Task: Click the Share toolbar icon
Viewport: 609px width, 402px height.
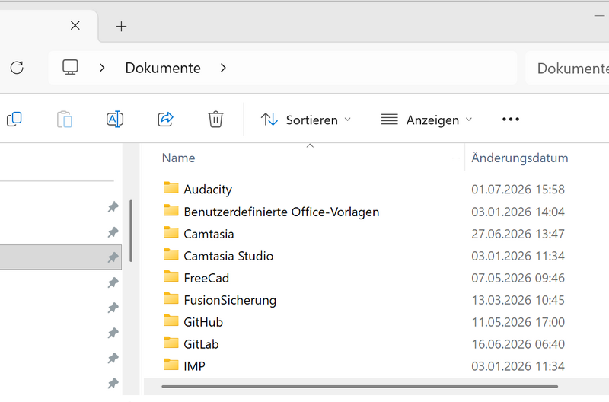Action: pyautogui.click(x=165, y=119)
